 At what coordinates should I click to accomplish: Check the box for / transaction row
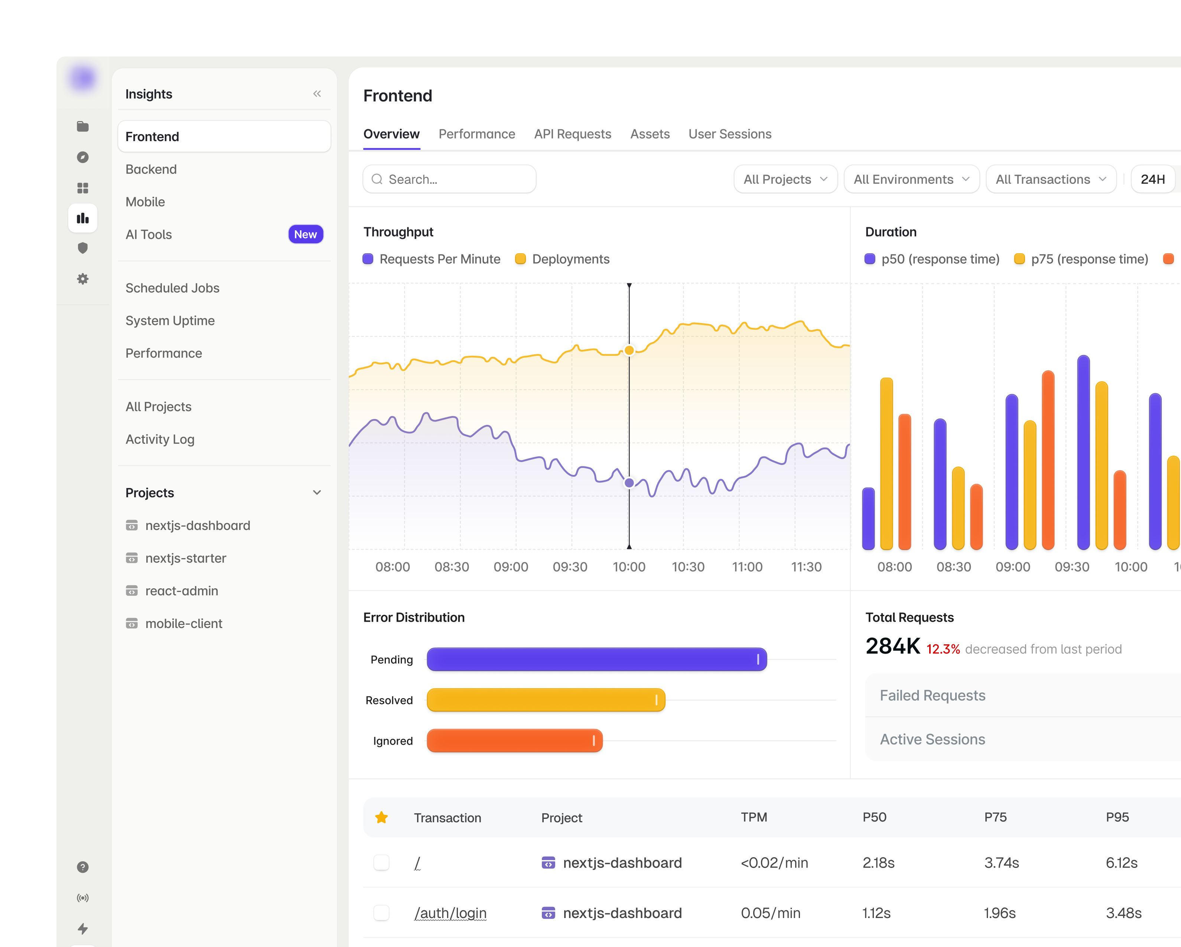coord(381,863)
